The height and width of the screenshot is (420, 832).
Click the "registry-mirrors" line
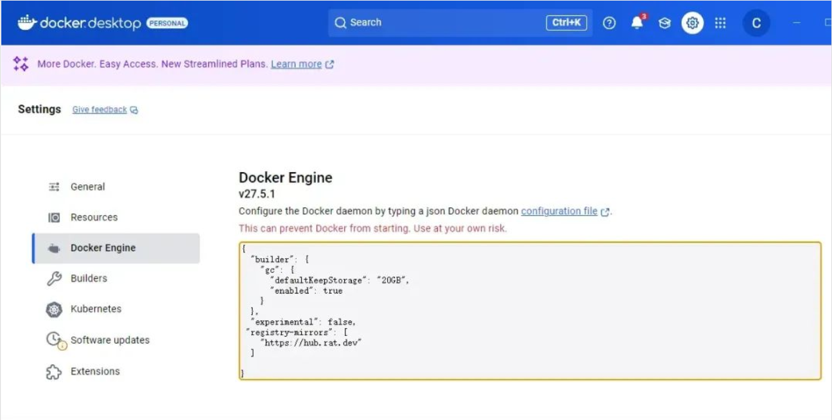[x=296, y=333]
